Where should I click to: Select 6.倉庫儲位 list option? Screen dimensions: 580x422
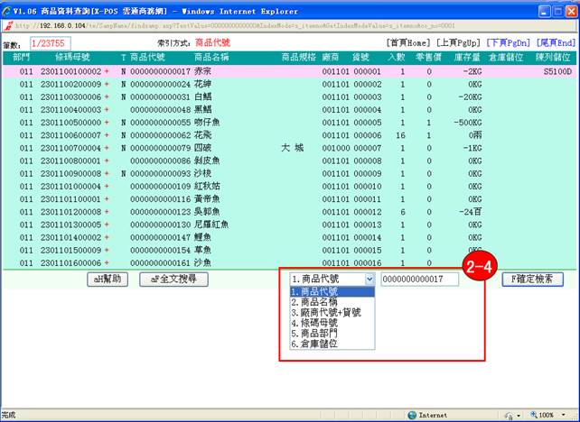pyautogui.click(x=314, y=344)
